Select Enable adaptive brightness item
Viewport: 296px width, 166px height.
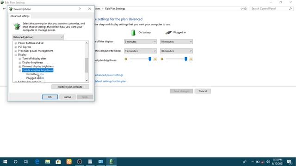(x=37, y=70)
